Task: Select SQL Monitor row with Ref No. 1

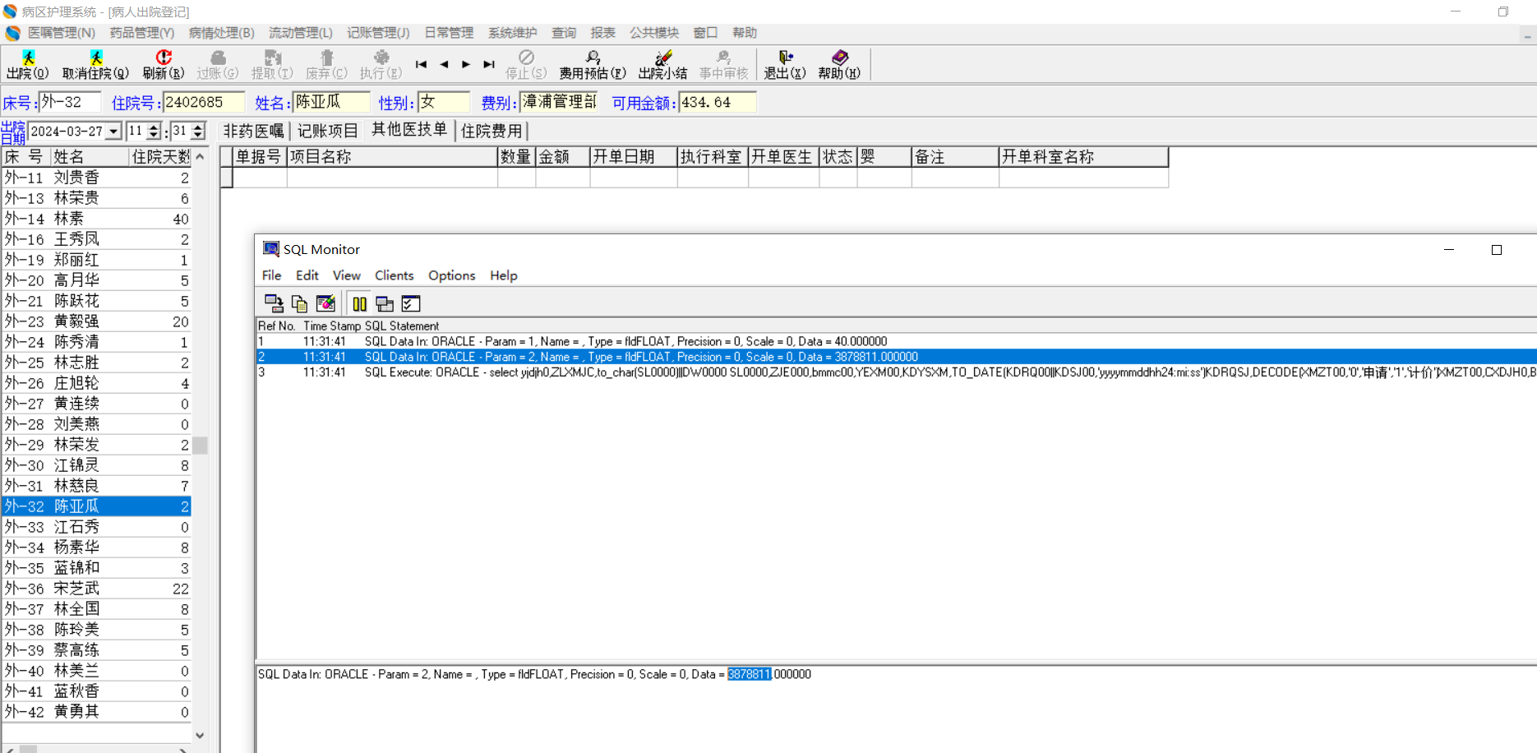Action: [x=896, y=341]
